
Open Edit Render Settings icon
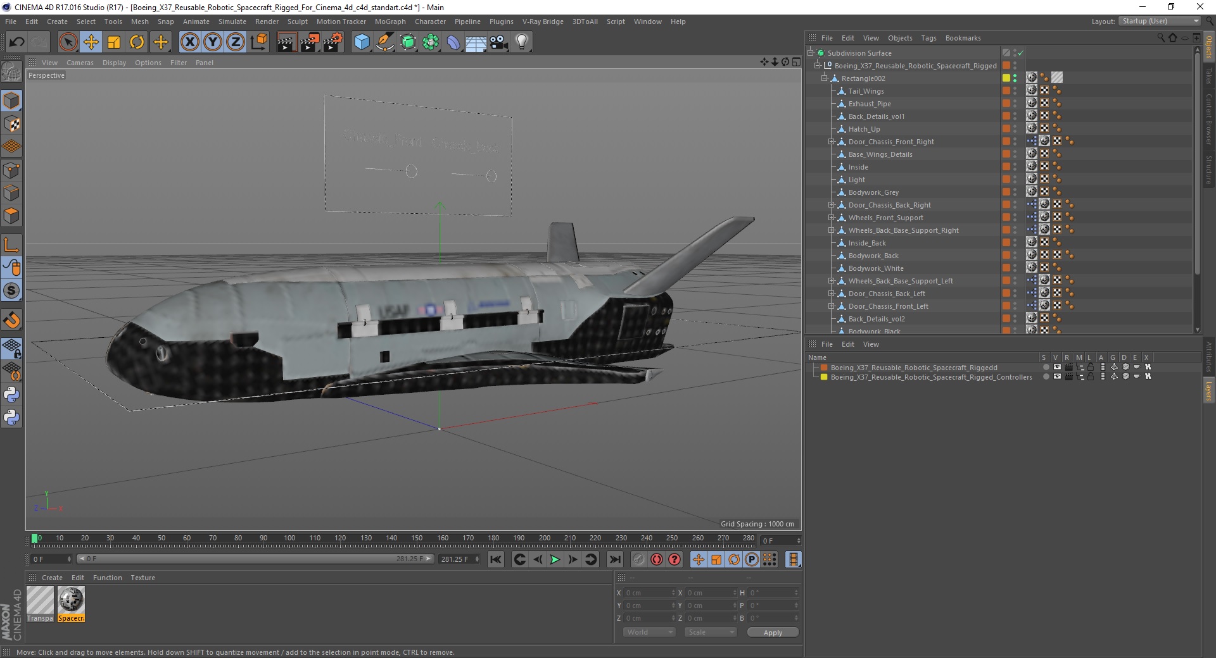(333, 42)
